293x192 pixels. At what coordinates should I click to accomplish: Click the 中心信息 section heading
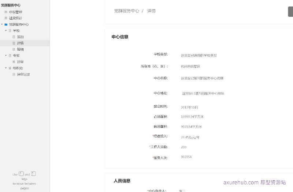(x=120, y=37)
